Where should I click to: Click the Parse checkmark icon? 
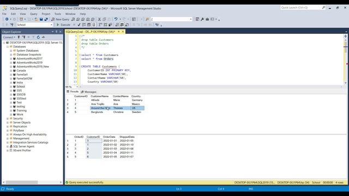click(x=79, y=24)
